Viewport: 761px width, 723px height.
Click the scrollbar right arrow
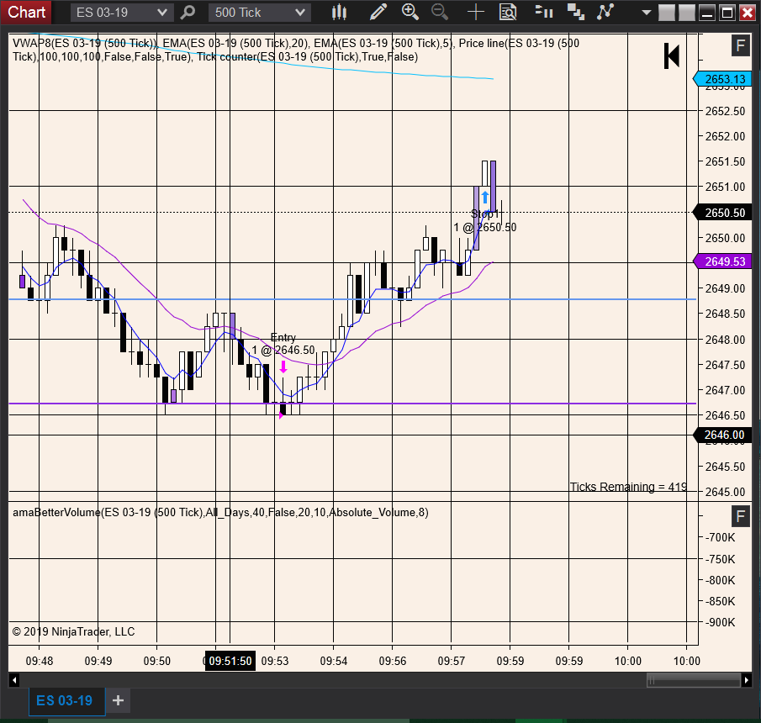(x=747, y=680)
